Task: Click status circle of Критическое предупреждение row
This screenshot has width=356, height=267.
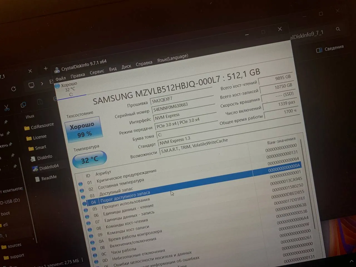Action: [81, 184]
